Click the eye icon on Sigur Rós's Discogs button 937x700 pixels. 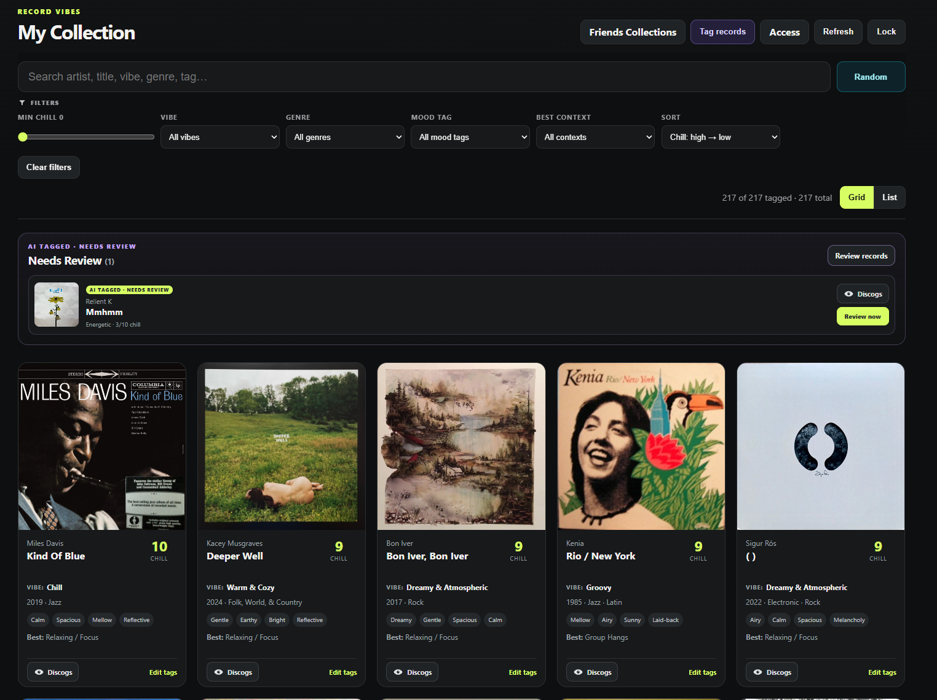click(x=757, y=672)
